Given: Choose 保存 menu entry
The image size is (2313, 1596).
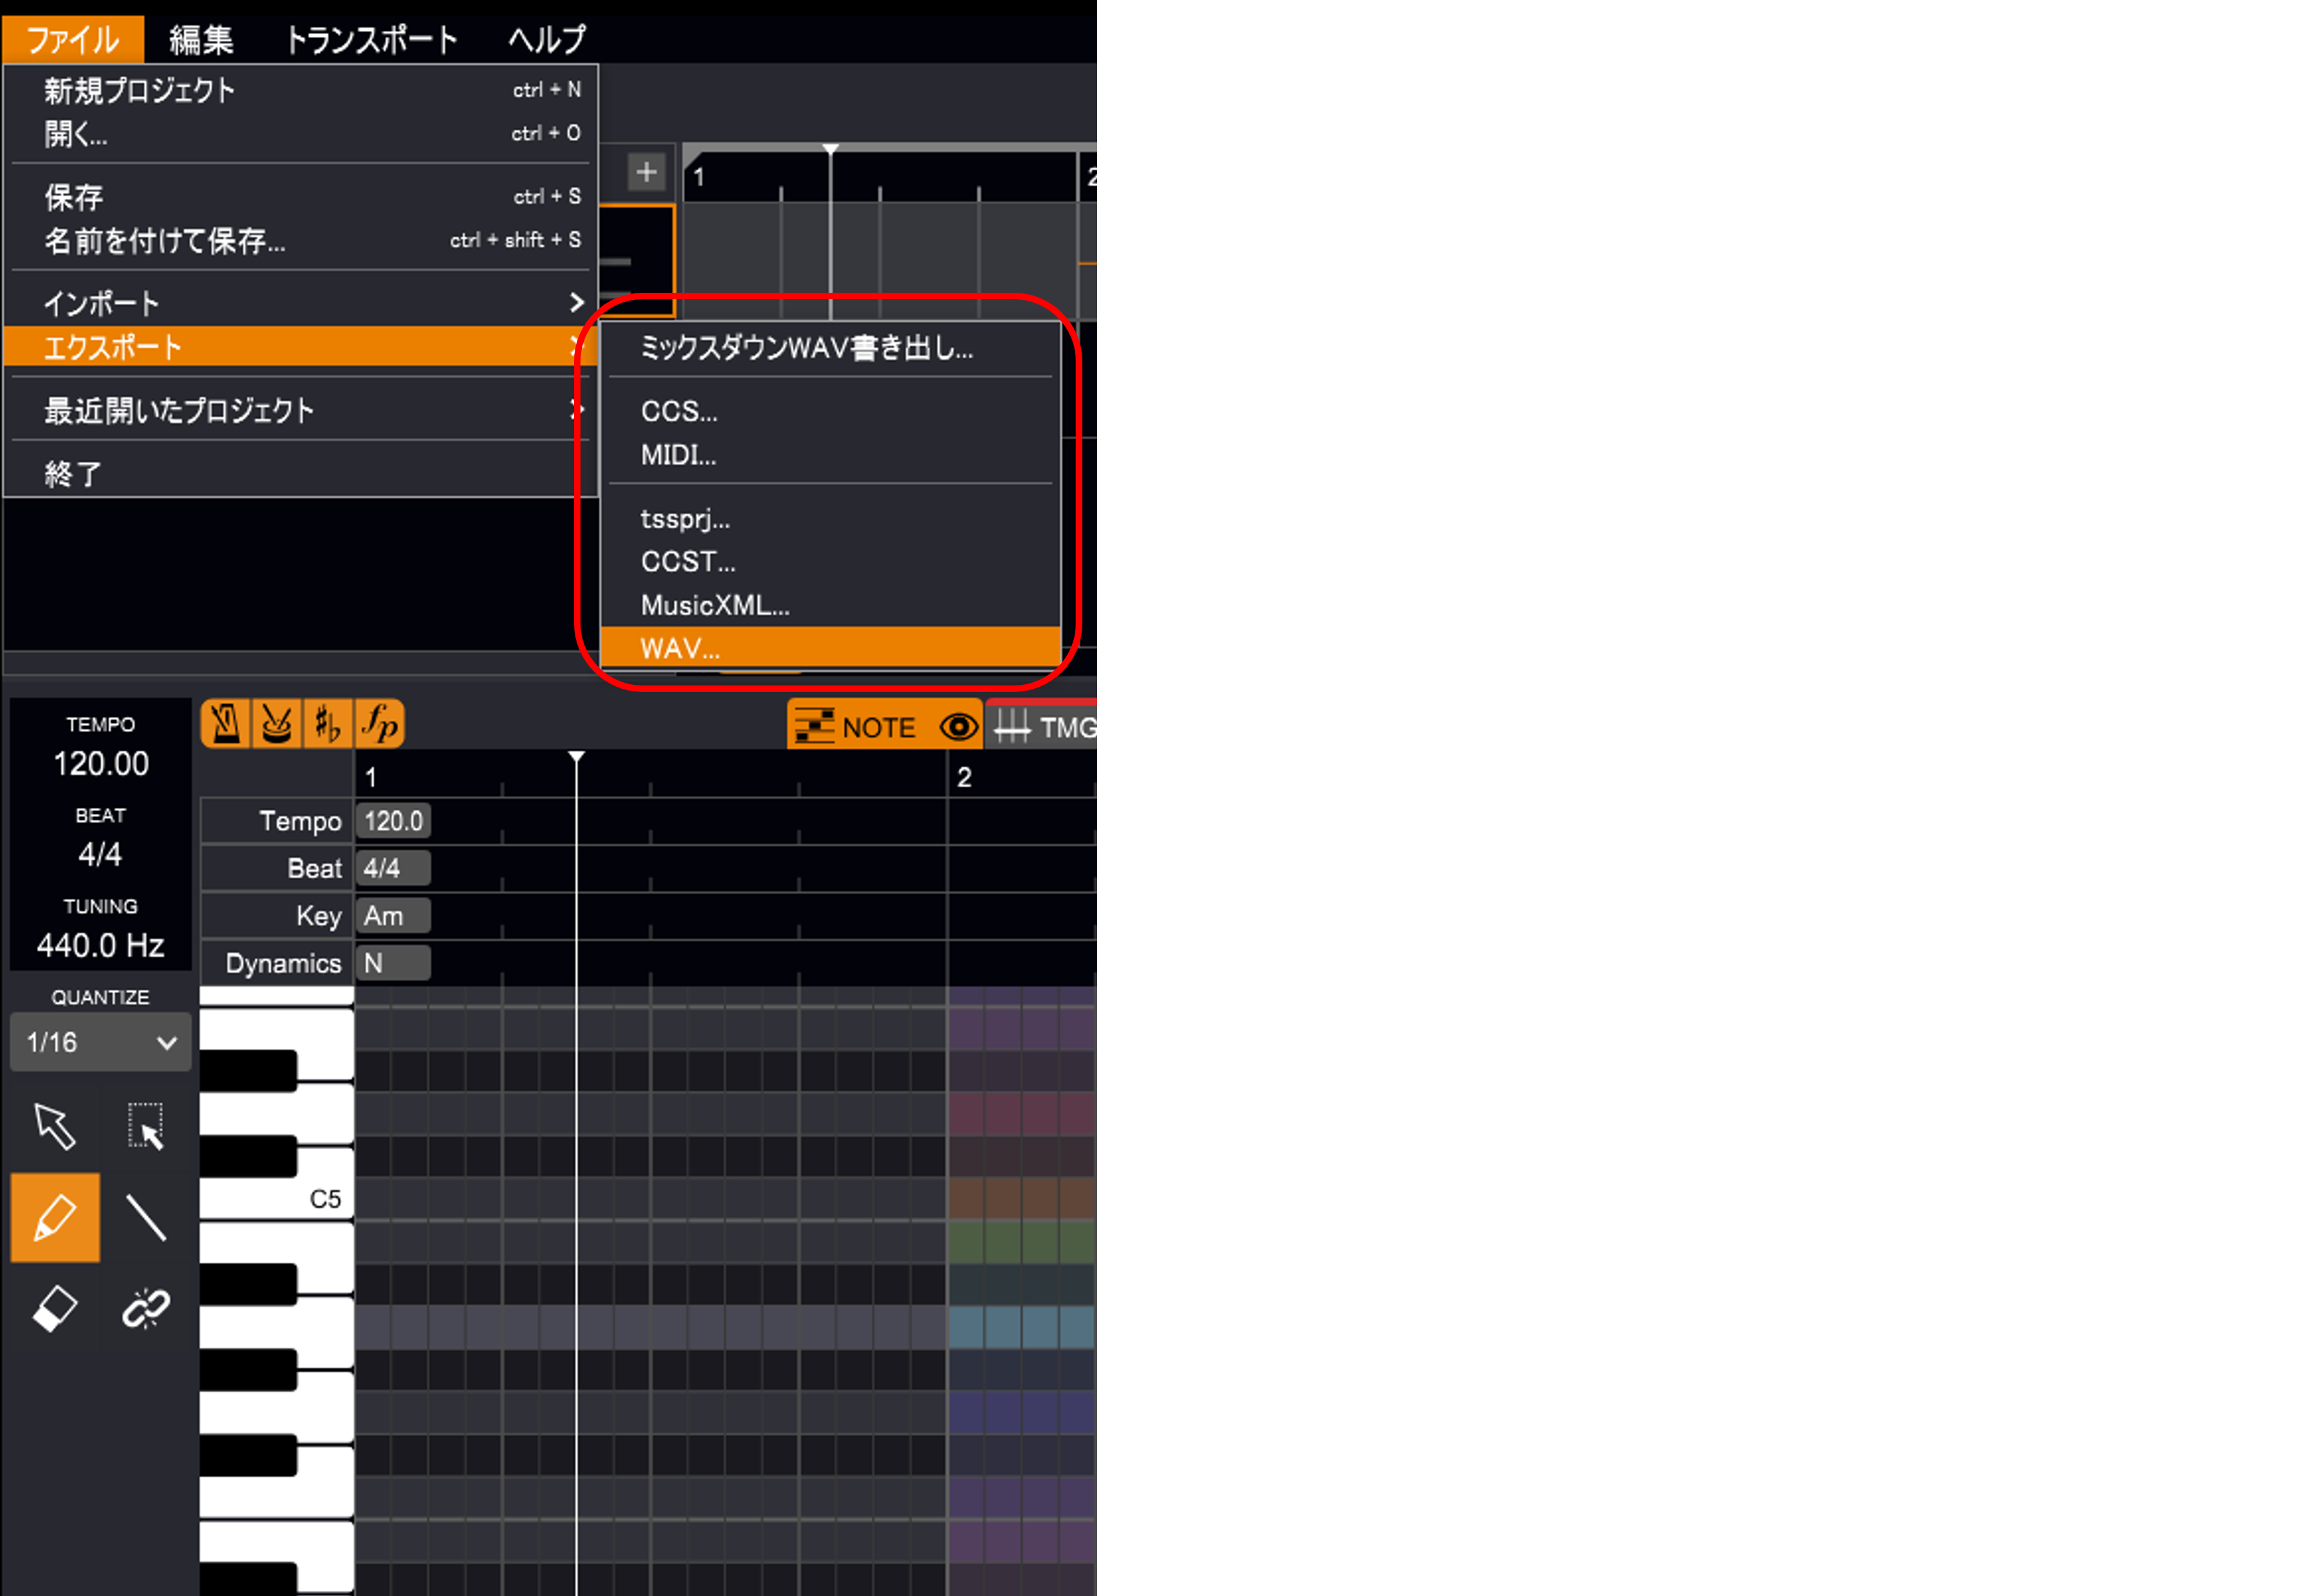Looking at the screenshot, I should [301, 196].
